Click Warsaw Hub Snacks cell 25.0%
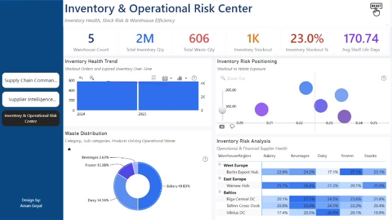392x220 pixels. [x=374, y=186]
